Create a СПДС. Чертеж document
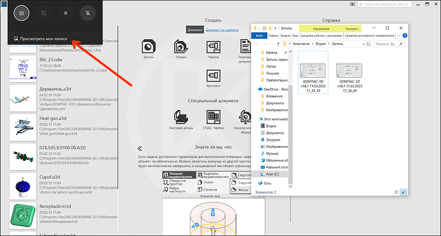Viewport: 441px width, 236px height. point(213,119)
